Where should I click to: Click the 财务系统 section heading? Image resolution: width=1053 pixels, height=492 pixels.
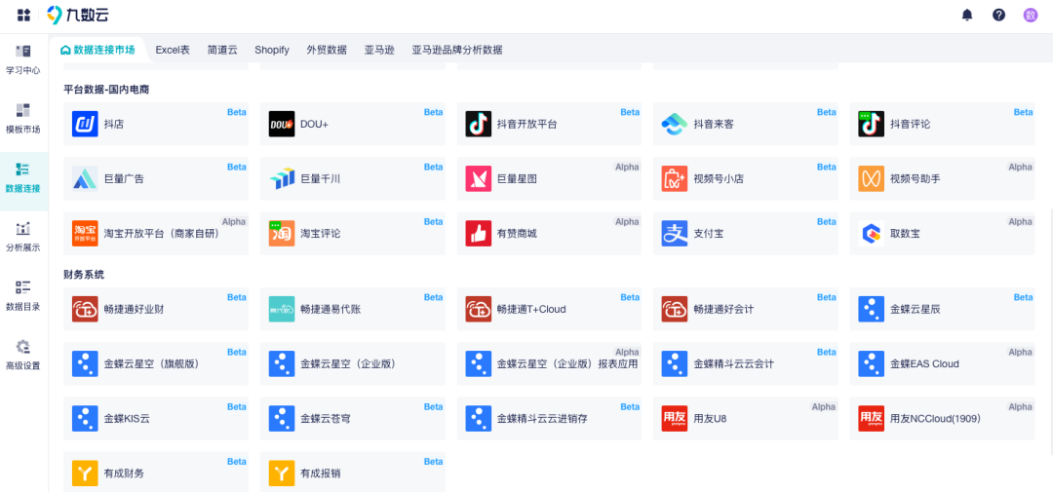click(x=84, y=275)
